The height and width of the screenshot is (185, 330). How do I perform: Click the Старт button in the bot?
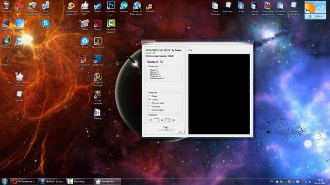(x=166, y=127)
